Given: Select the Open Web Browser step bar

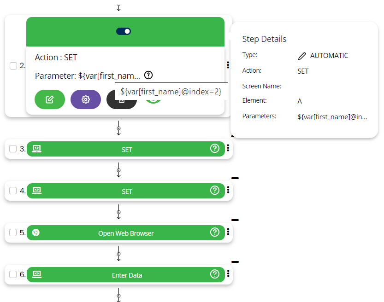Looking at the screenshot, I should (125, 233).
